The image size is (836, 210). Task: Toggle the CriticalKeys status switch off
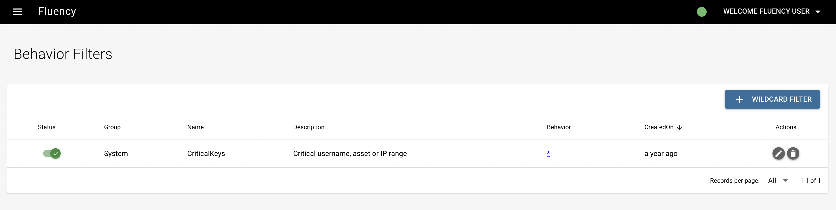tap(52, 153)
